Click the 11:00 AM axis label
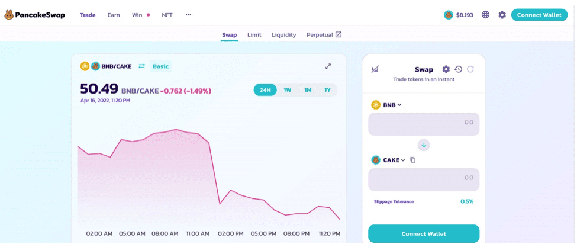 click(198, 234)
